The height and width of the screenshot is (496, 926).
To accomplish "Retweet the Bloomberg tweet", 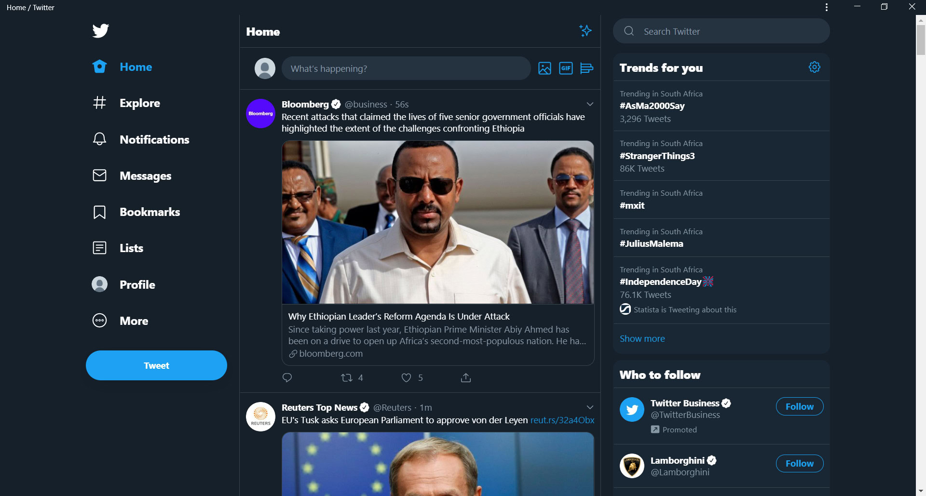I will point(347,378).
